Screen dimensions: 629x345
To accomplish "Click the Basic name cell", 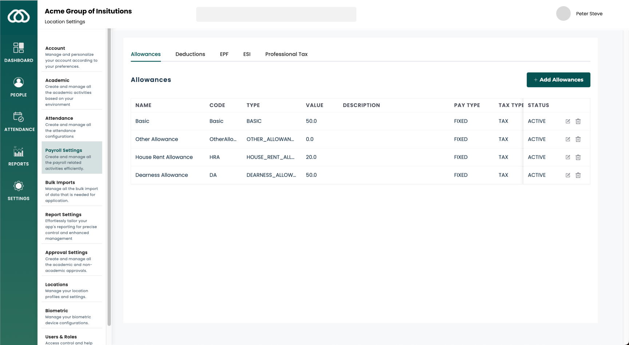I will (x=142, y=121).
